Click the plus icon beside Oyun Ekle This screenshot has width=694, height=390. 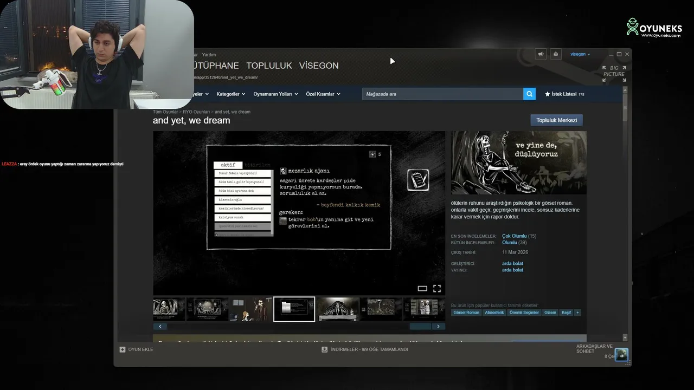123,349
